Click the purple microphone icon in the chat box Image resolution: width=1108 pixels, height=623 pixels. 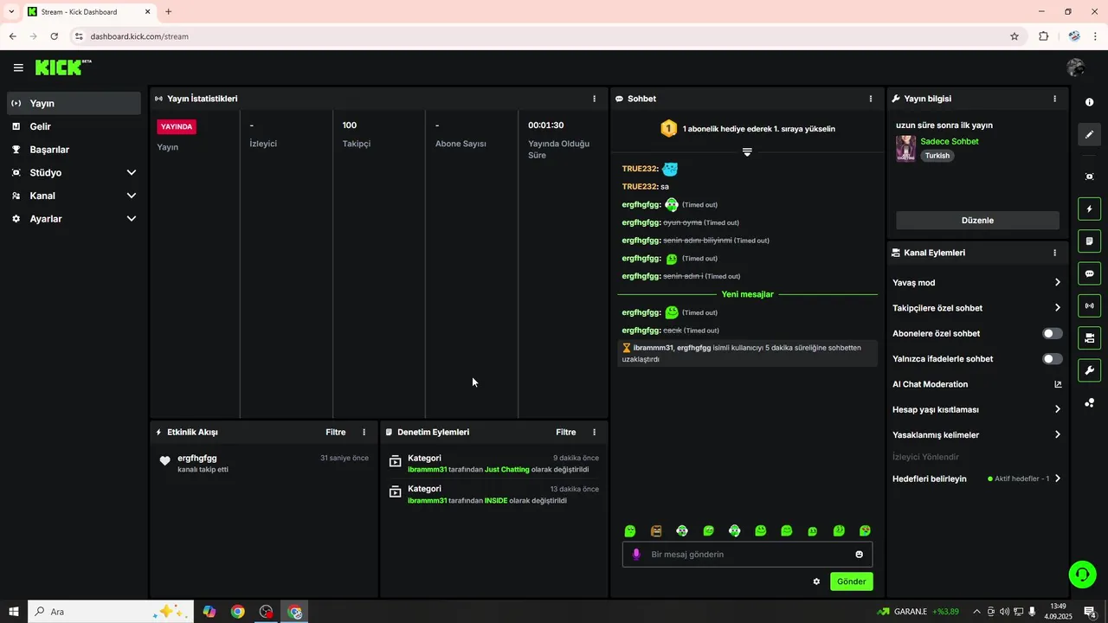pyautogui.click(x=636, y=555)
